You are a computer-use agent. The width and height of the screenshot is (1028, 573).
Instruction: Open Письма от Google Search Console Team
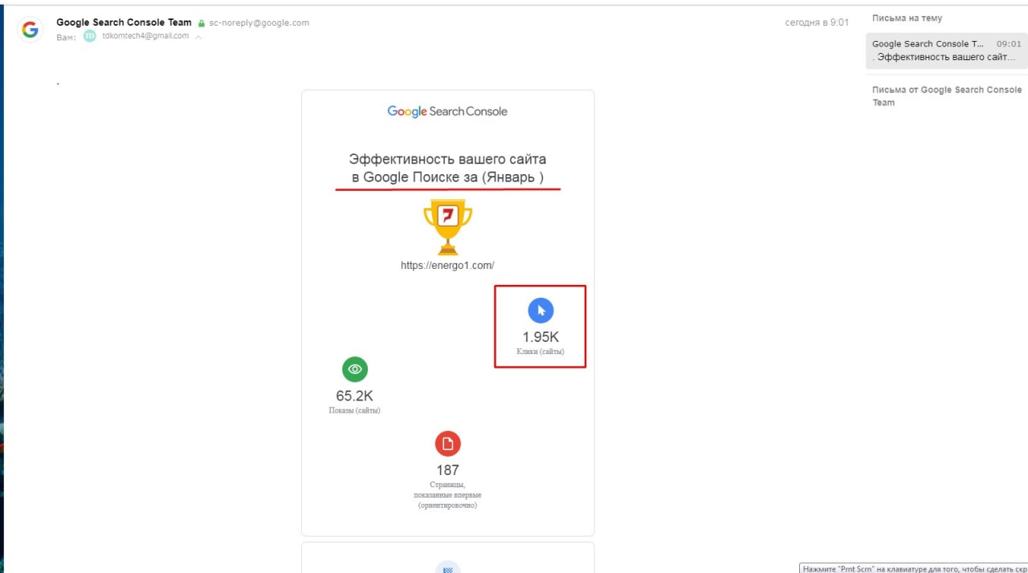tap(947, 96)
